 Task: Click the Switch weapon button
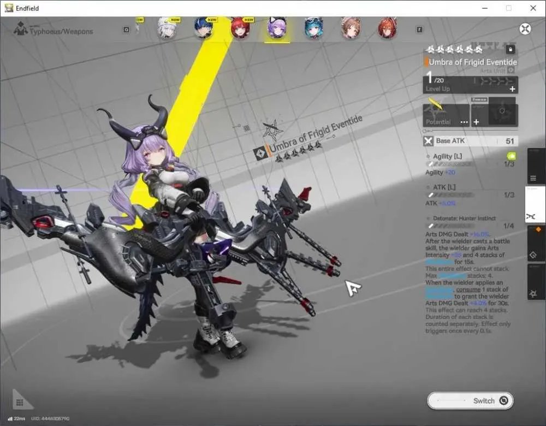470,400
